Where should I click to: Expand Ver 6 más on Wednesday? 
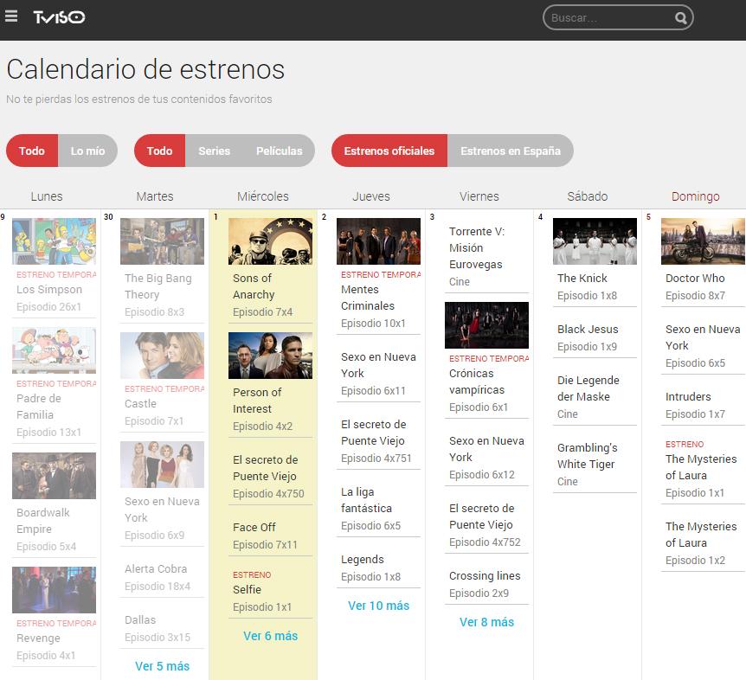tap(270, 636)
